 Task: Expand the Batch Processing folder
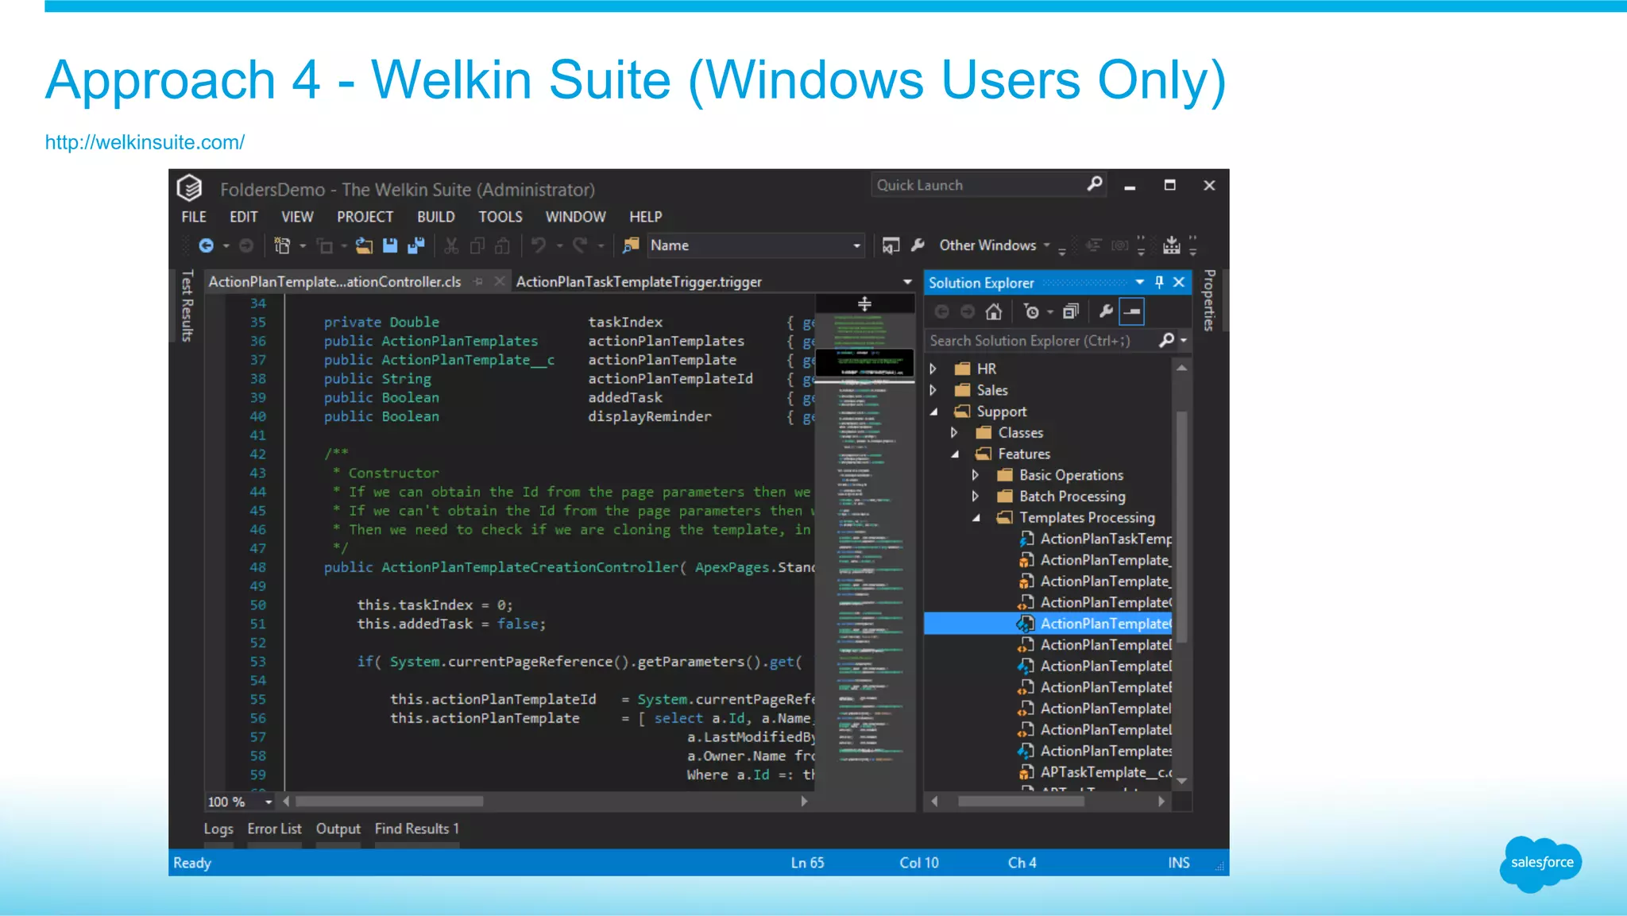[x=976, y=497]
